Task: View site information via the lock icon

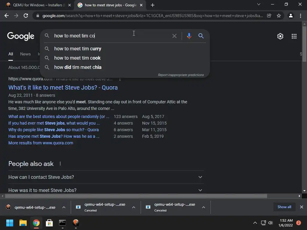Action: (38, 16)
